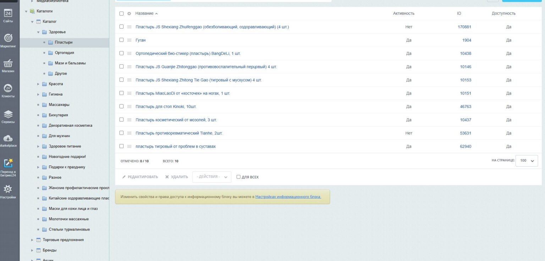Open row menu for Пластырь противоревматический Tianhe
The height and width of the screenshot is (261, 545).
[x=130, y=133]
